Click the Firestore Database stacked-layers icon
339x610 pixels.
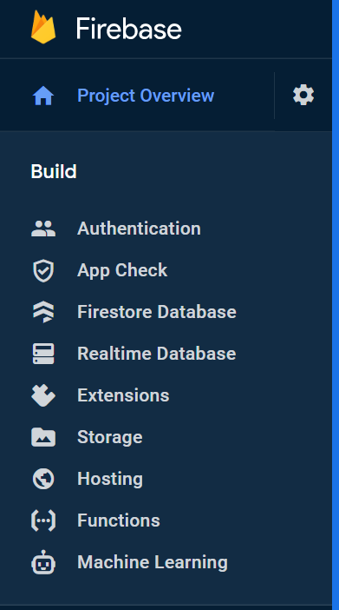[x=43, y=312]
